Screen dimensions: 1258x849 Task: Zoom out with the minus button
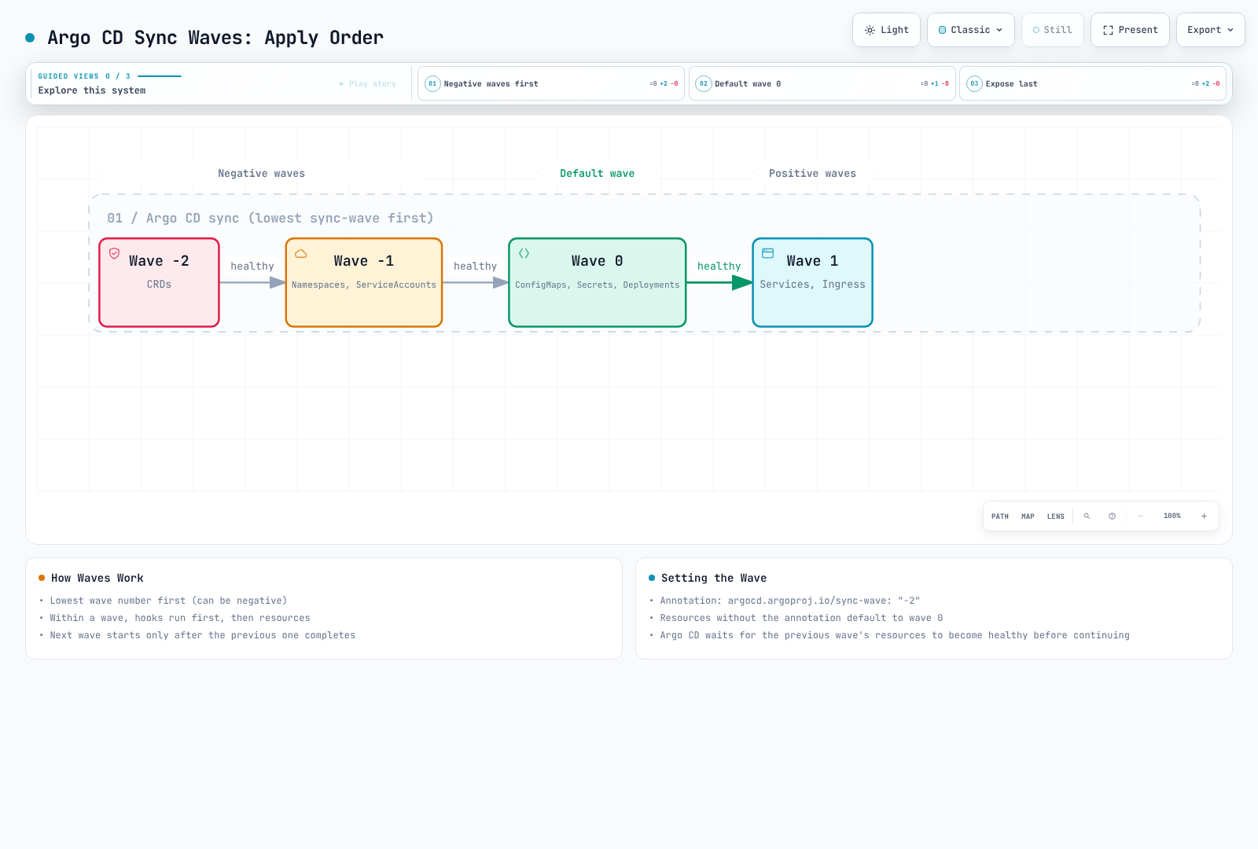[x=1141, y=516]
